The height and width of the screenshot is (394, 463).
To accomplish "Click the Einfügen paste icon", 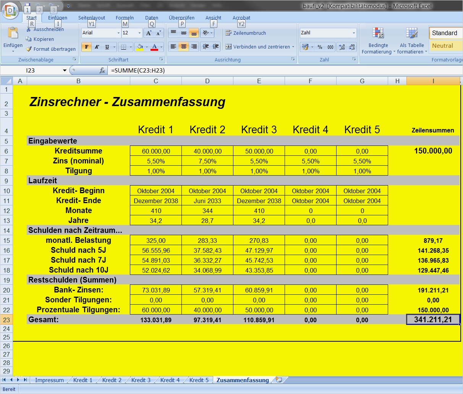I will point(13,34).
